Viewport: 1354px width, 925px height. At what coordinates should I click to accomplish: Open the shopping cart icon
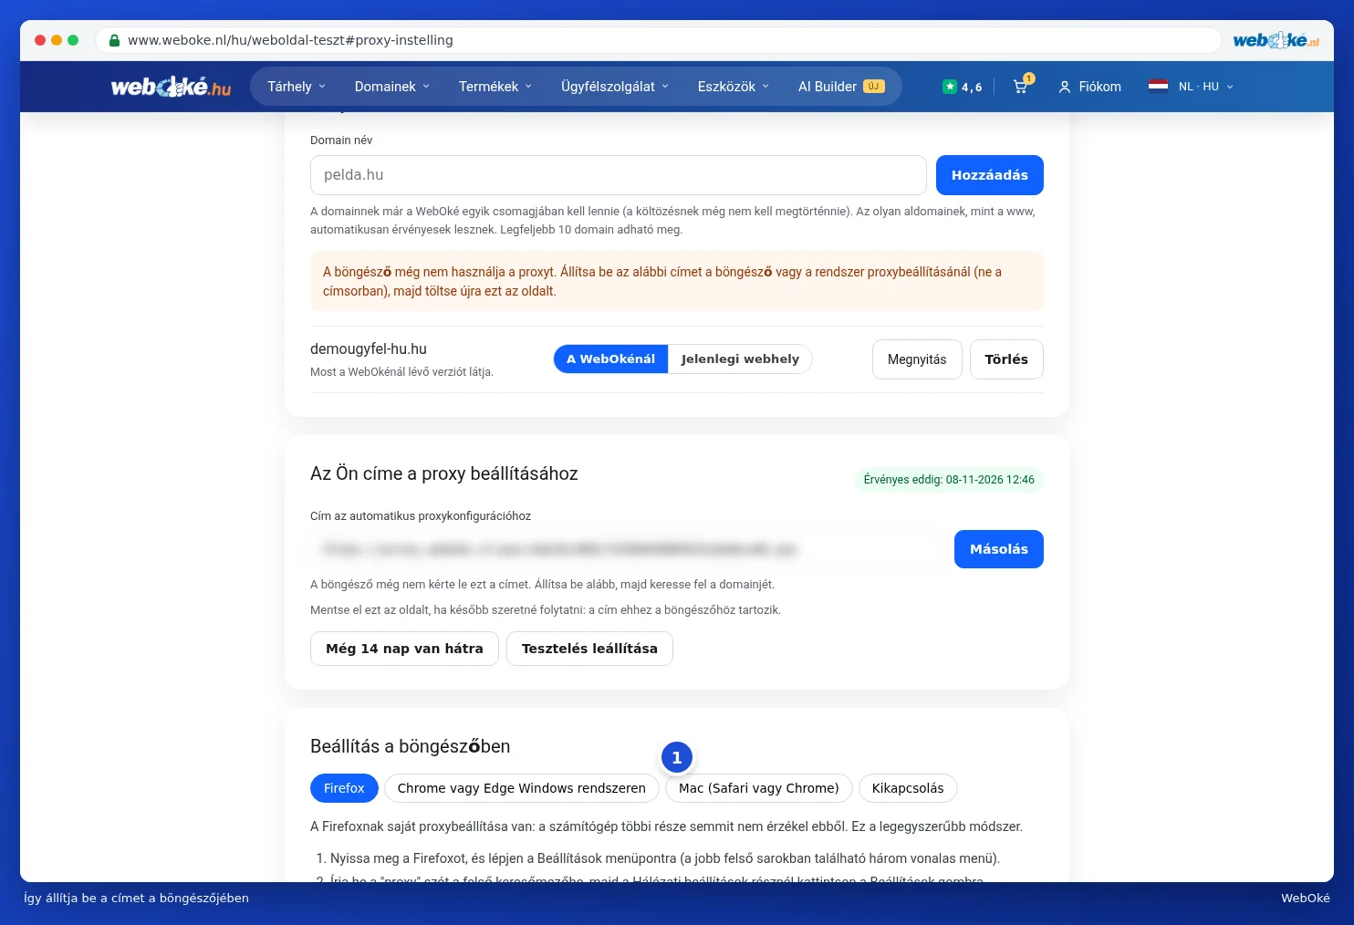(x=1020, y=87)
